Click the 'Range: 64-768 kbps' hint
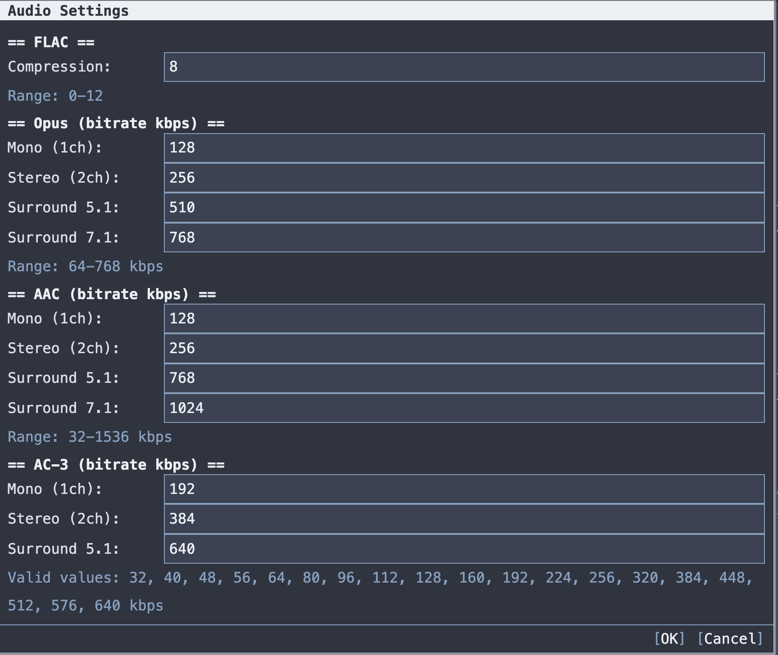Screen dimensions: 778x655 click(x=86, y=266)
